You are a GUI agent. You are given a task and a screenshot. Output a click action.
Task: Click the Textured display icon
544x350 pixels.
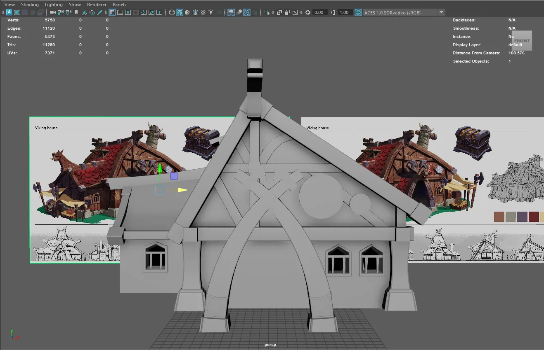coord(203,12)
